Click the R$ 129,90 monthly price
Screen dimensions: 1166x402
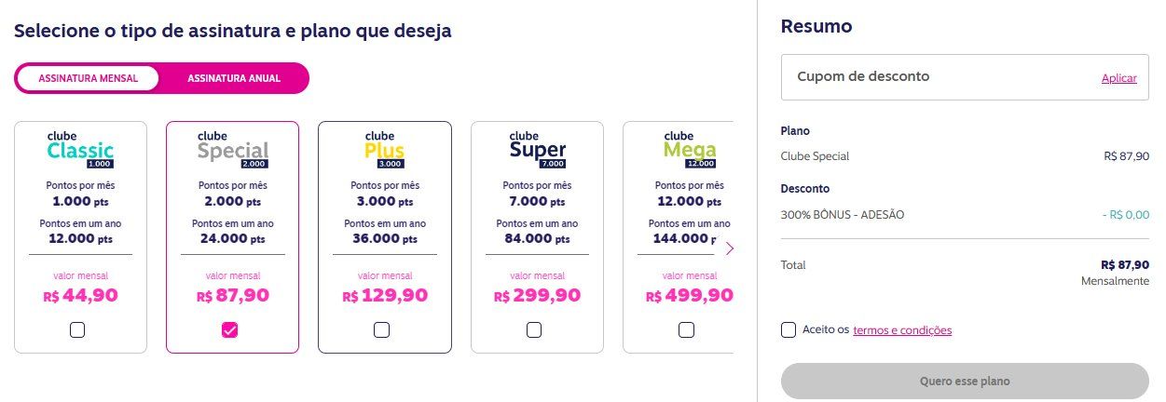385,296
